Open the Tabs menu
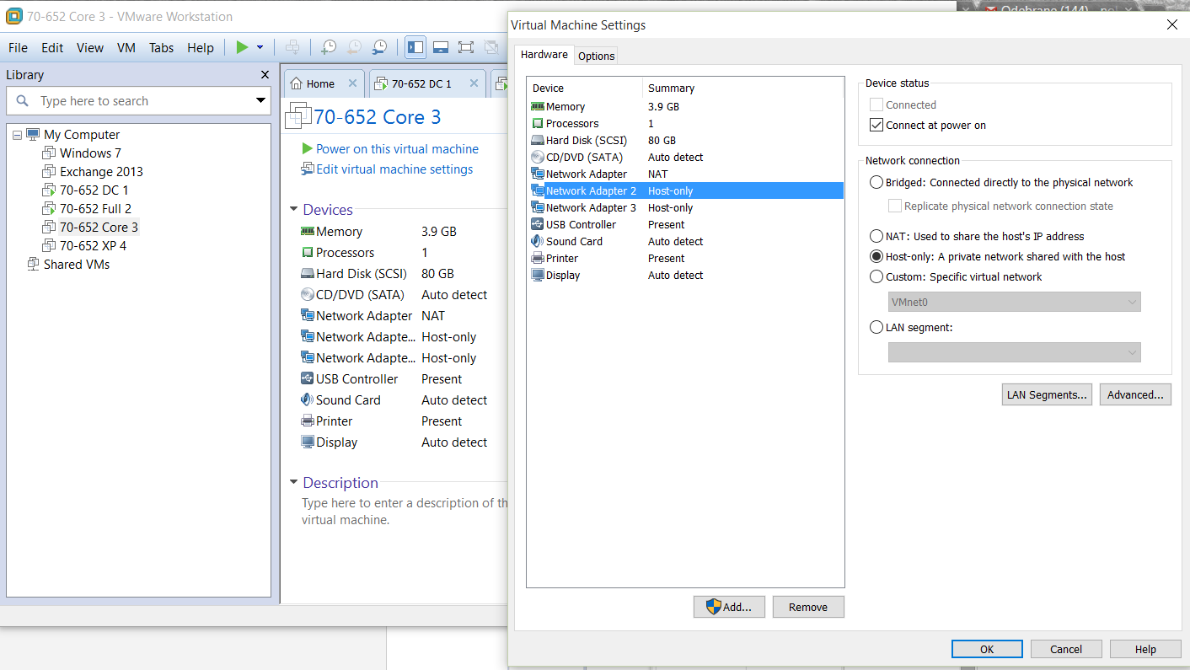This screenshot has height=670, width=1190. click(162, 48)
